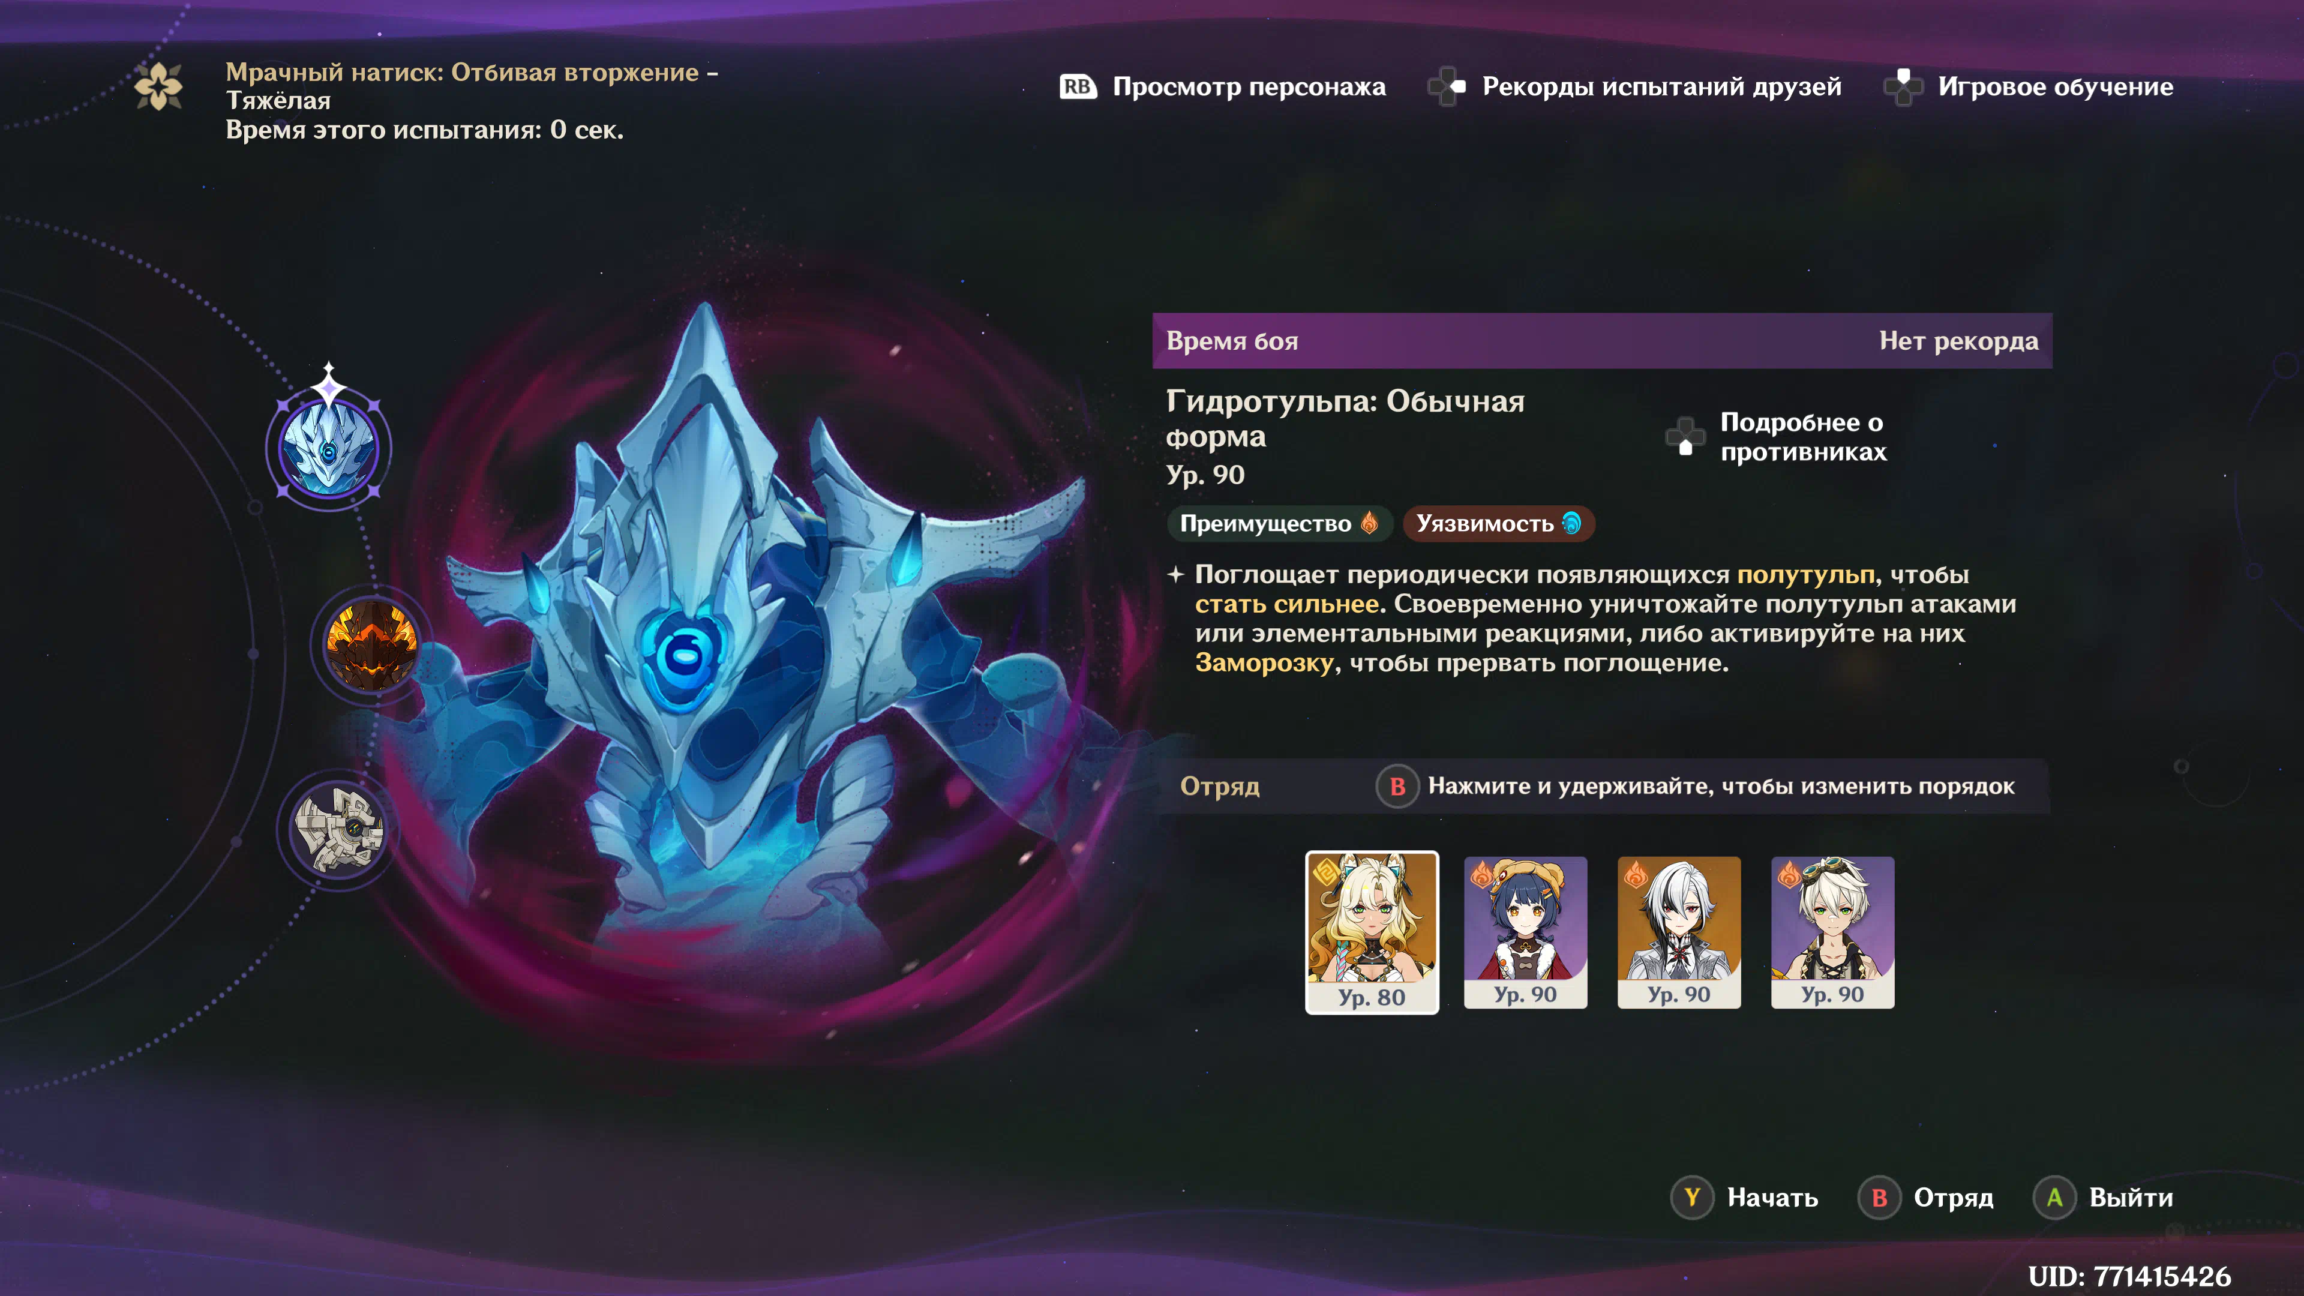Select the Hydro Tulpa boss icon

(329, 448)
